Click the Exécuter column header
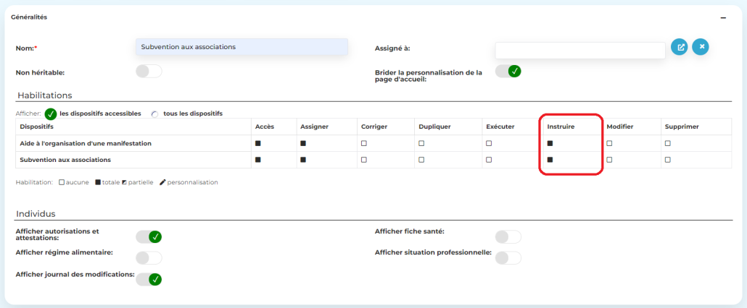This screenshot has height=308, width=747. (500, 127)
